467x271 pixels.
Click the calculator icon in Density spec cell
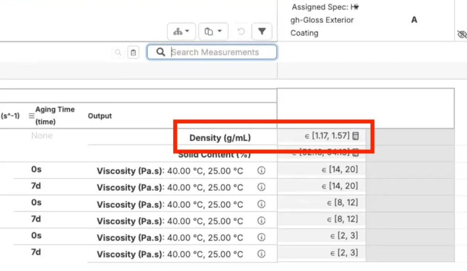pos(356,136)
